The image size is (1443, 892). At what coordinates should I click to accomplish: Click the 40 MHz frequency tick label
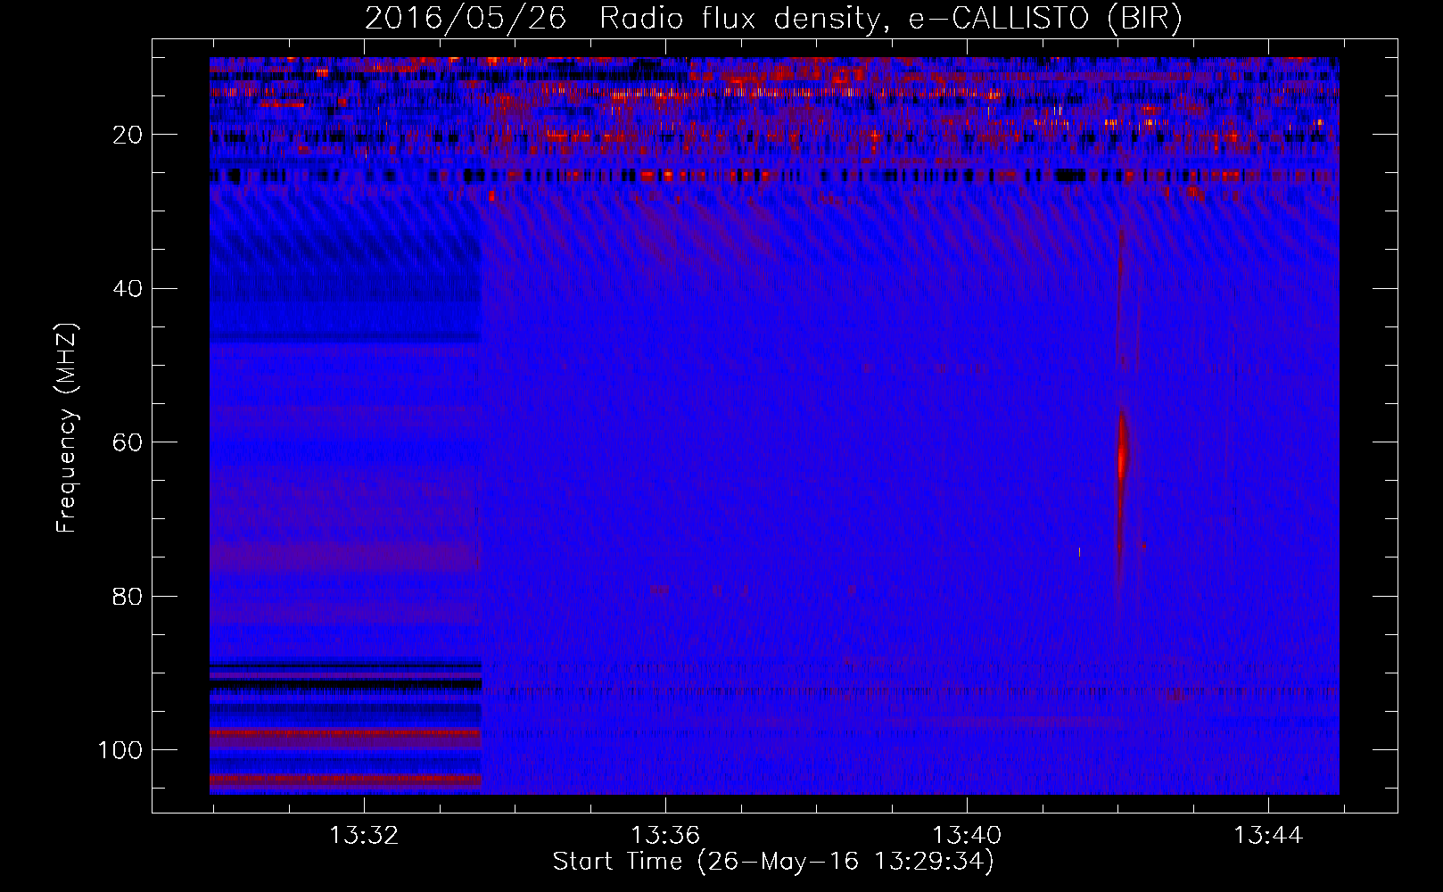click(128, 289)
